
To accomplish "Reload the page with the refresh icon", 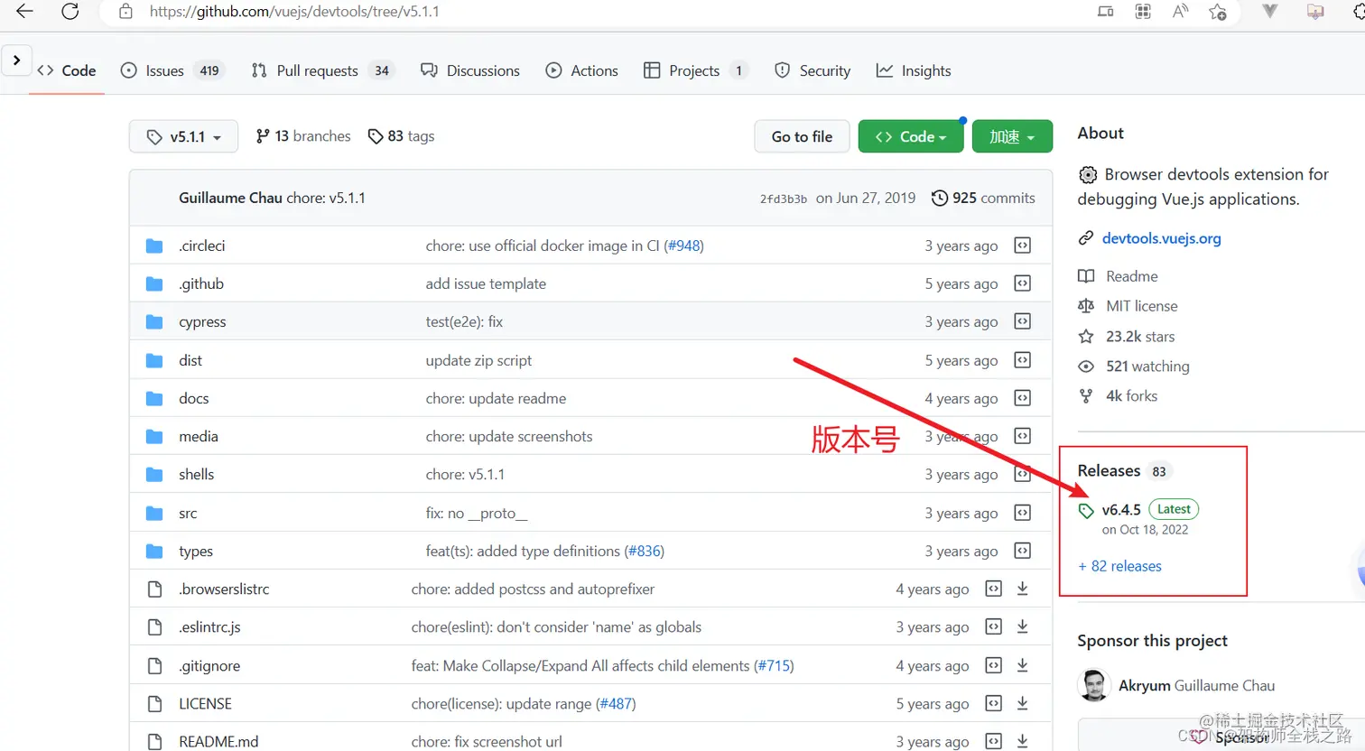I will (70, 12).
